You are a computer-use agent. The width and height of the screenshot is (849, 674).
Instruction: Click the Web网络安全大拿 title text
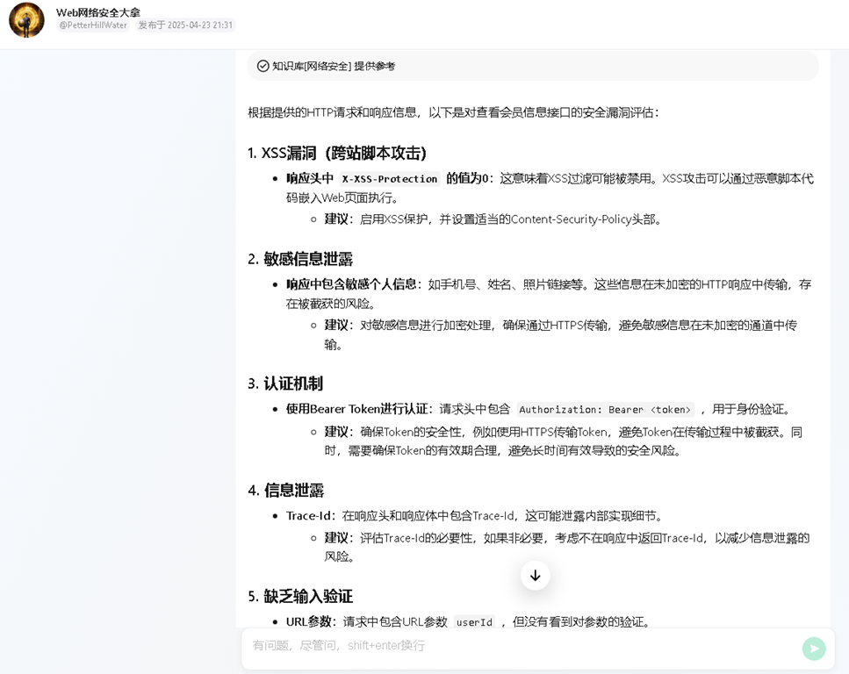coord(98,12)
